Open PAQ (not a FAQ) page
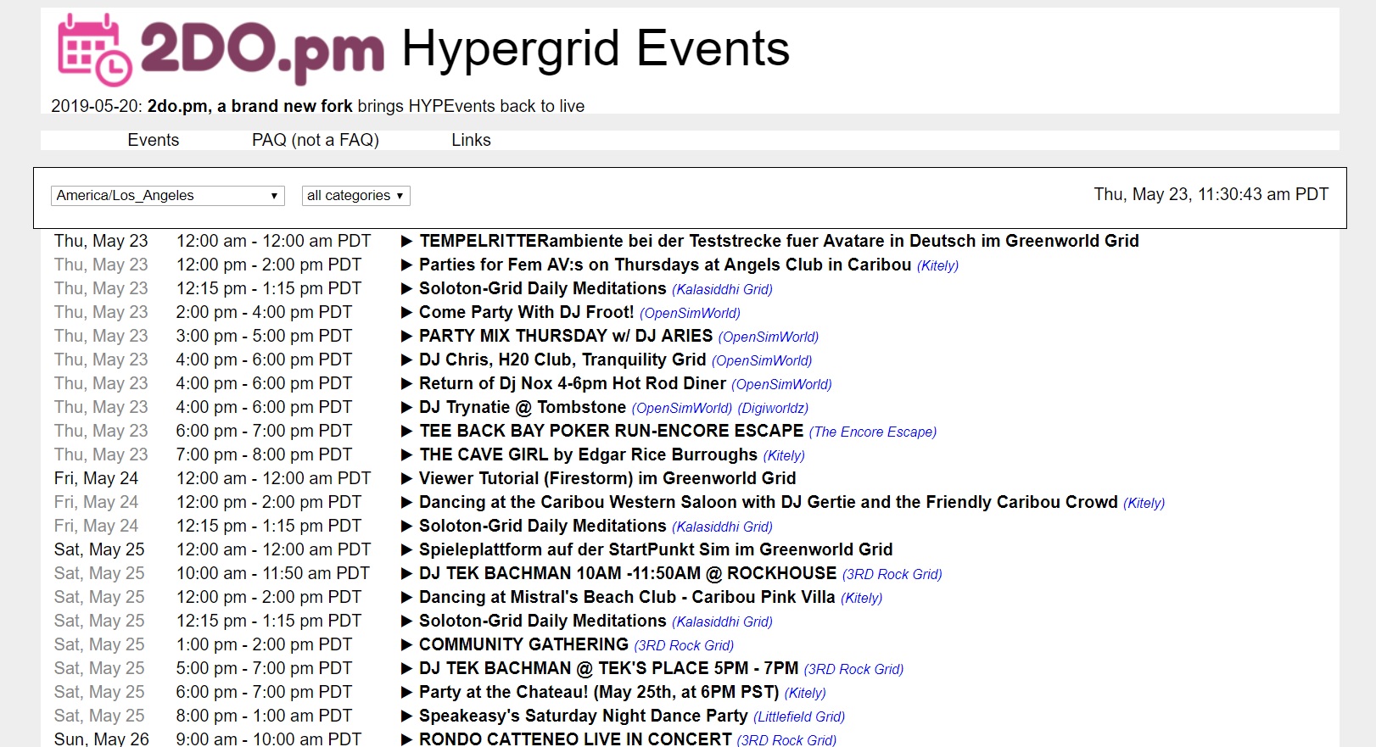Image resolution: width=1376 pixels, height=747 pixels. click(316, 140)
